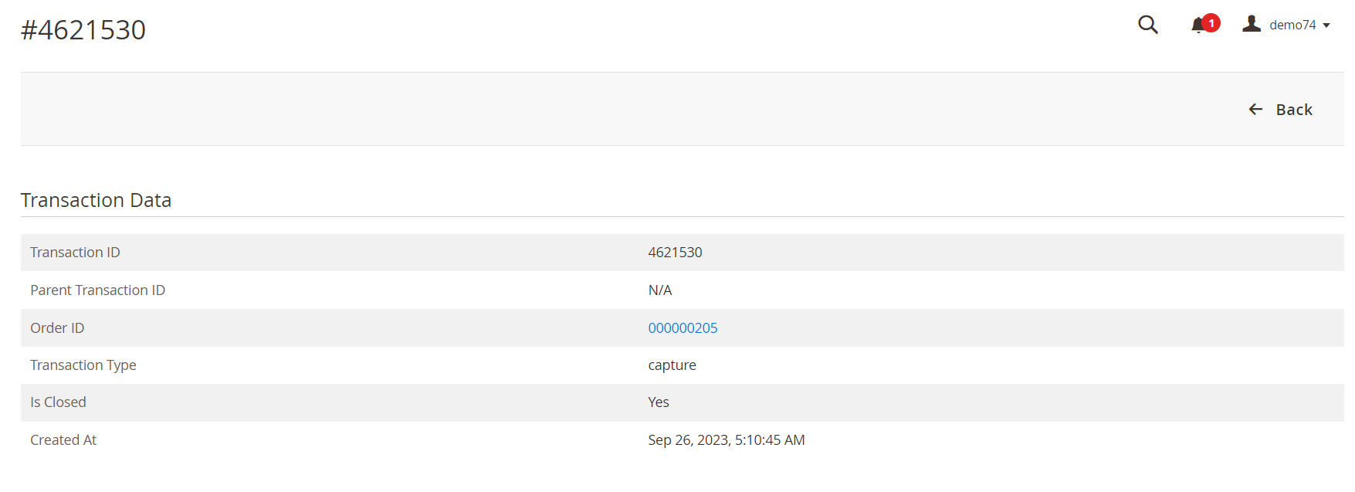1355x492 pixels.
Task: Click the Back button label
Action: click(x=1294, y=110)
